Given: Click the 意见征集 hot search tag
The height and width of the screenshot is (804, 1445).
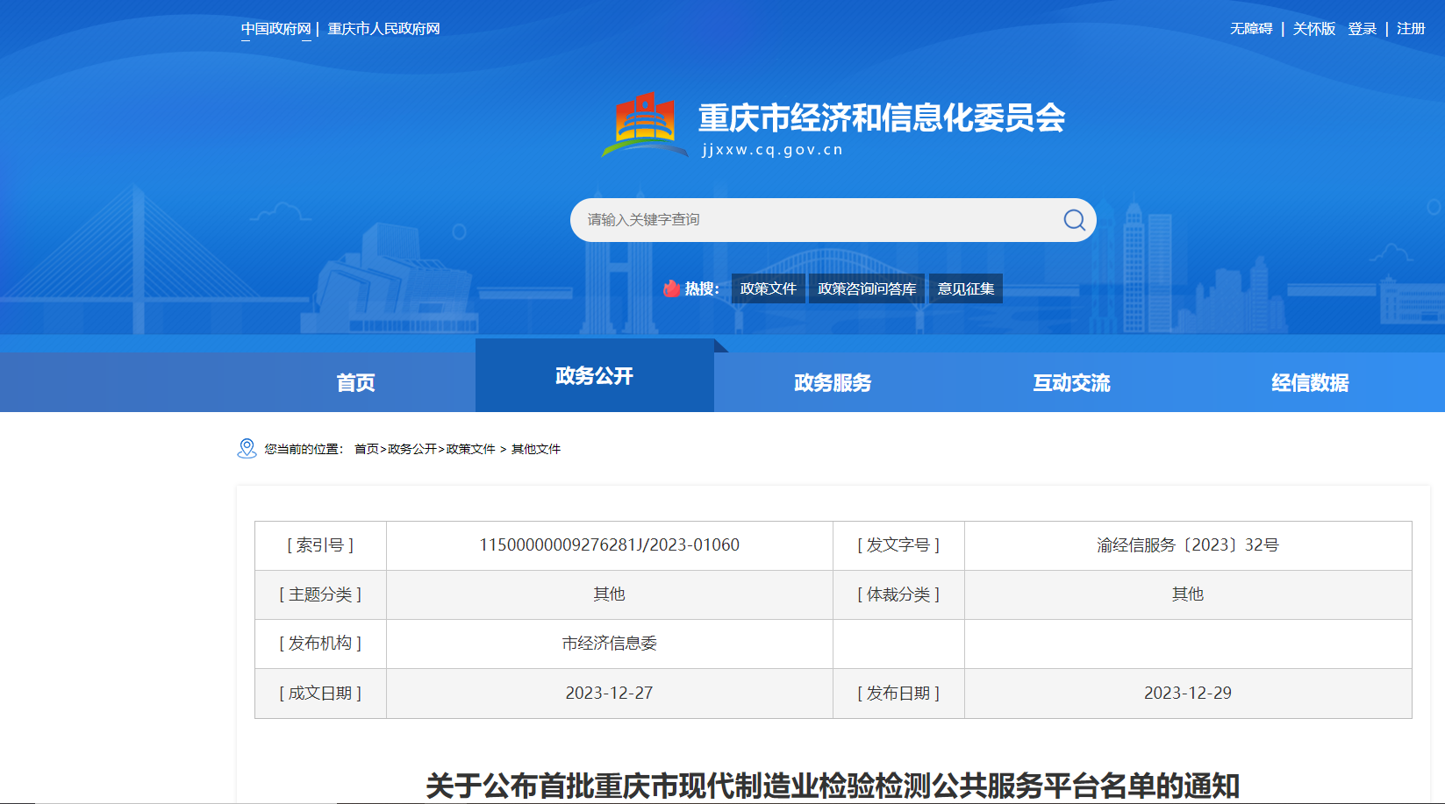Looking at the screenshot, I should [x=965, y=288].
